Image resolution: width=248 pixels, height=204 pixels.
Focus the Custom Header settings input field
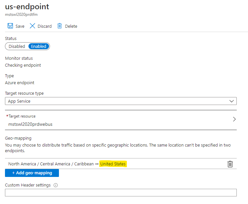click(121, 193)
